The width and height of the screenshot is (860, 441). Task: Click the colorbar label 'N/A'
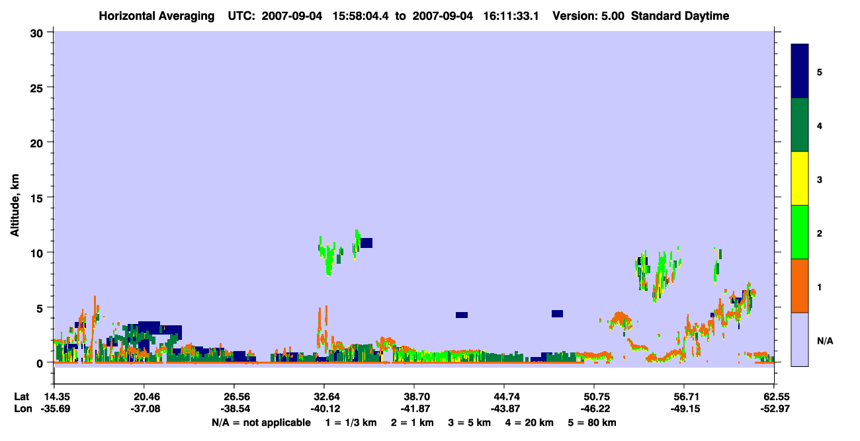[x=824, y=341]
